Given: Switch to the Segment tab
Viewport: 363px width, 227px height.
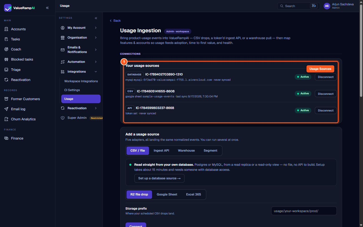Looking at the screenshot, I should [x=210, y=151].
